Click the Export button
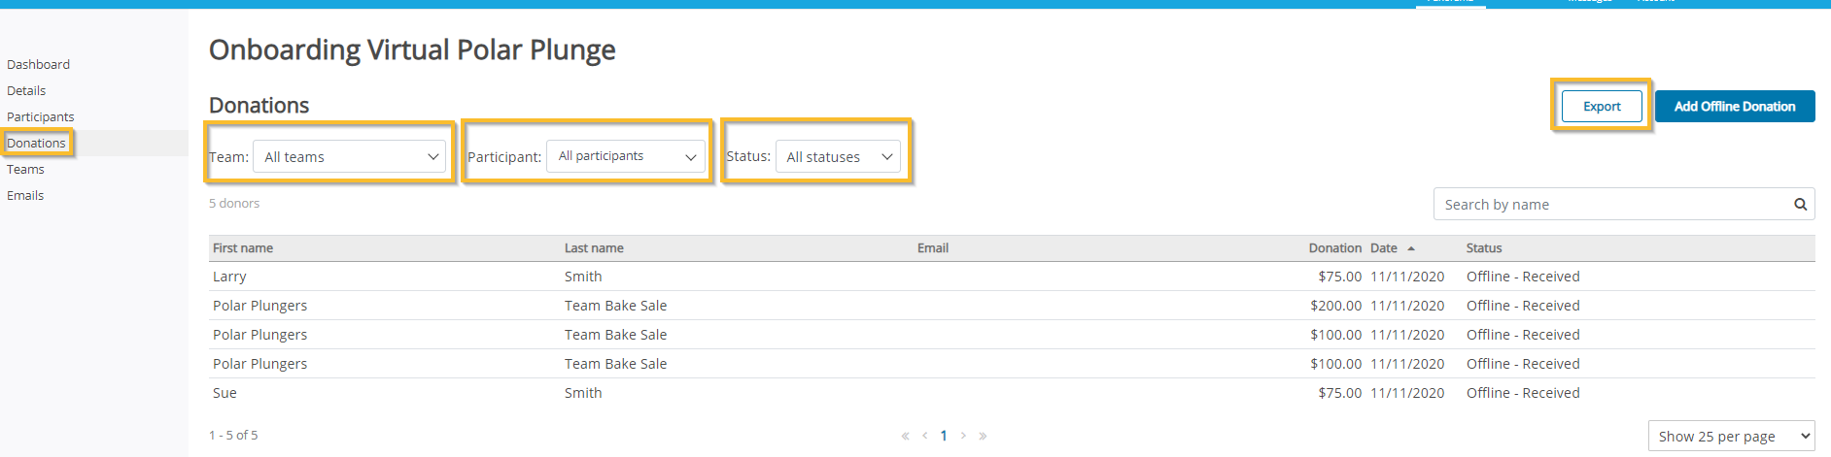The height and width of the screenshot is (457, 1831). pos(1602,107)
